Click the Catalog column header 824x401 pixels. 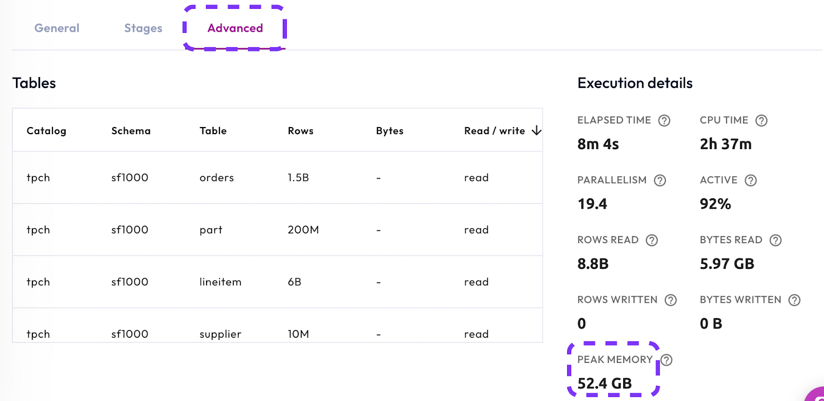46,131
